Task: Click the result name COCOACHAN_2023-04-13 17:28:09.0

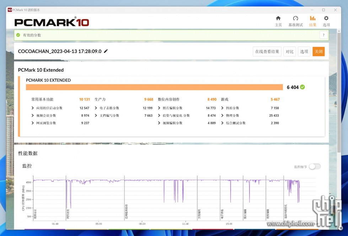Action: point(60,51)
